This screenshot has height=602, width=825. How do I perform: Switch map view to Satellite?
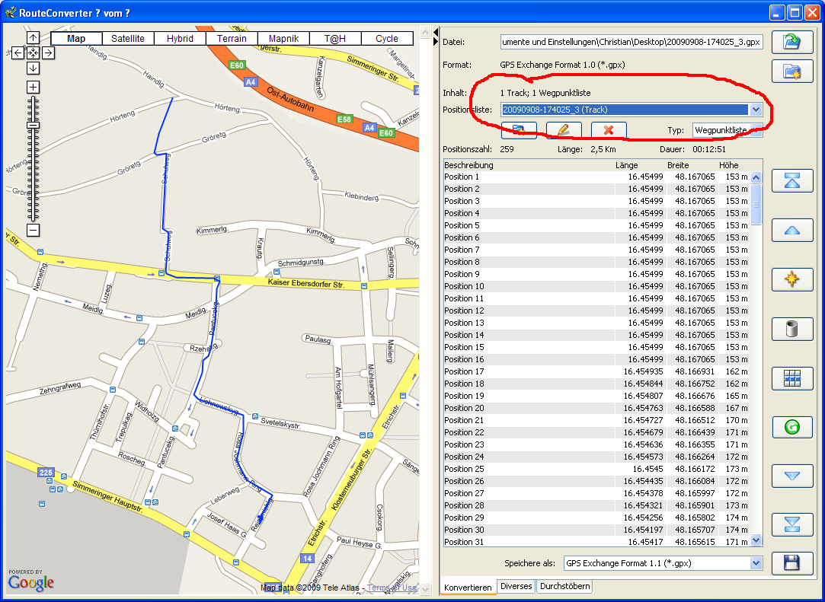(128, 39)
